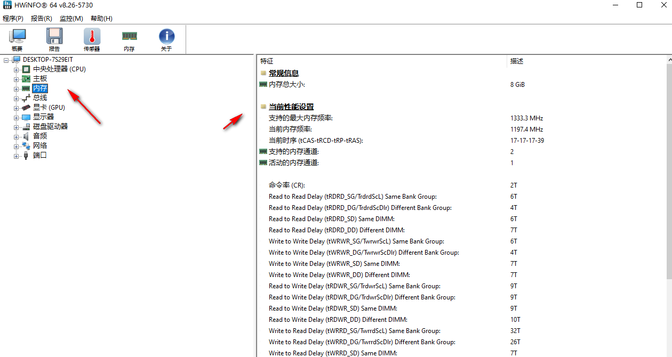Expand the 总线 bus tree node
Image resolution: width=672 pixels, height=357 pixels.
16,98
